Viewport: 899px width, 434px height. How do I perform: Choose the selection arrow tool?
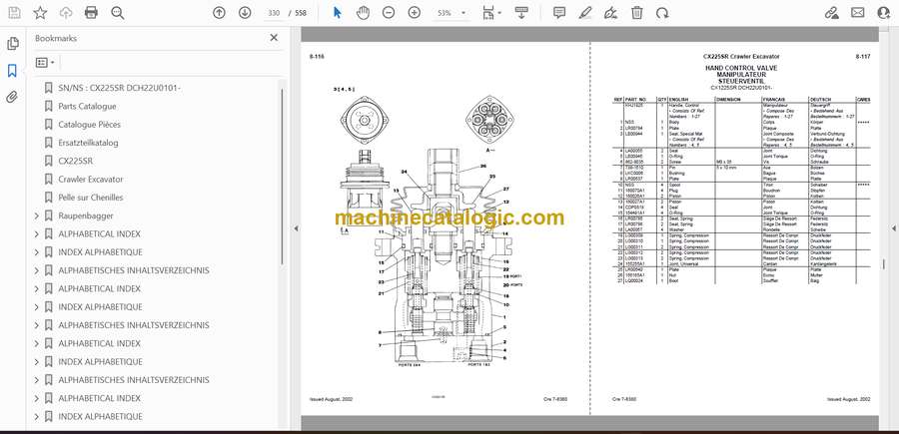(338, 13)
